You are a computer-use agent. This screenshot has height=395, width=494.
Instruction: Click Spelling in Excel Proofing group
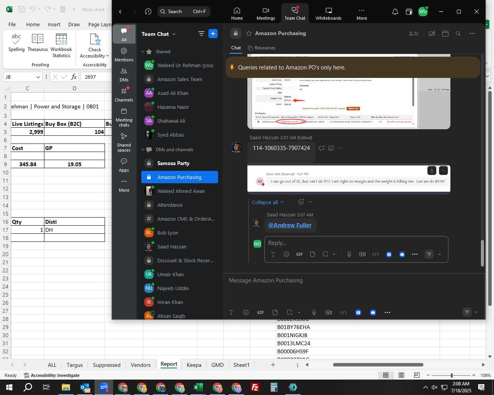point(17,42)
